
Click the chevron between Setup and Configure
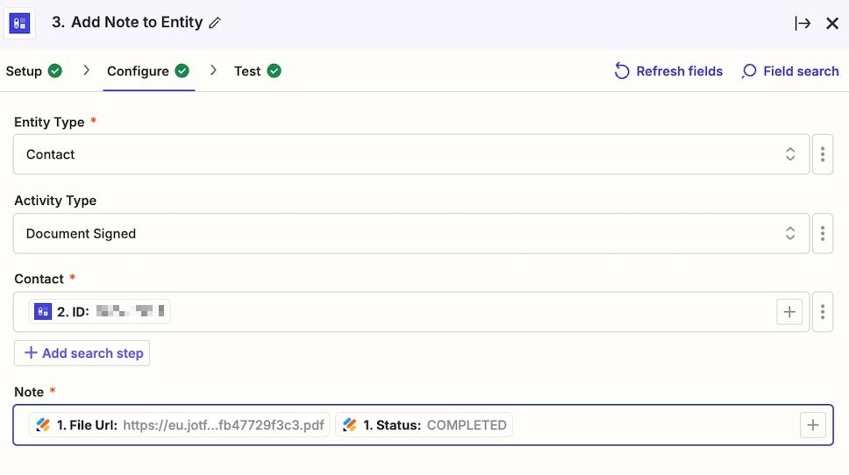pyautogui.click(x=86, y=70)
